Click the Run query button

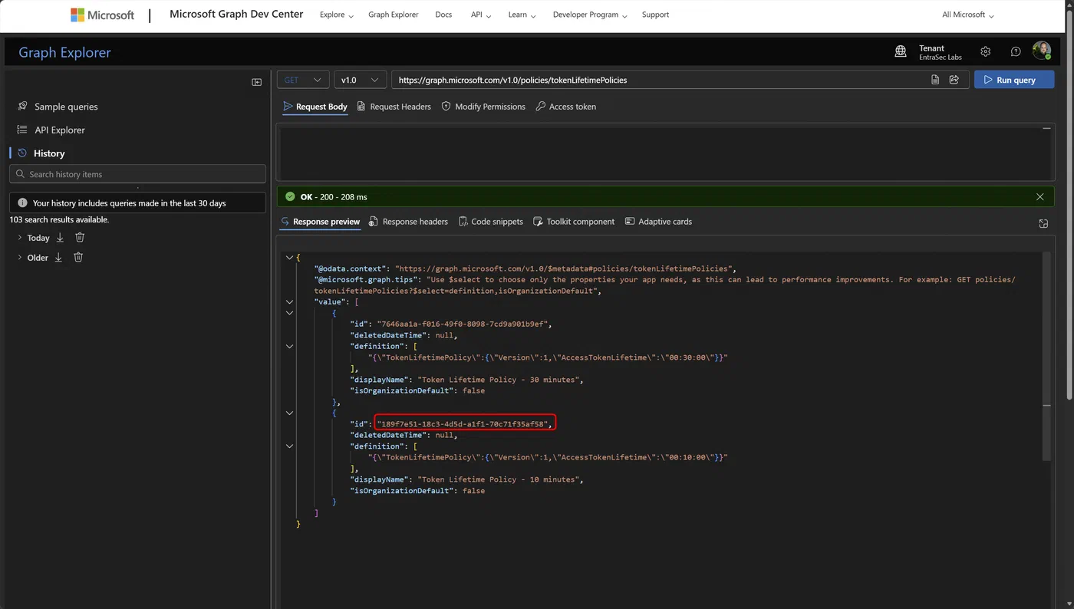pos(1014,80)
